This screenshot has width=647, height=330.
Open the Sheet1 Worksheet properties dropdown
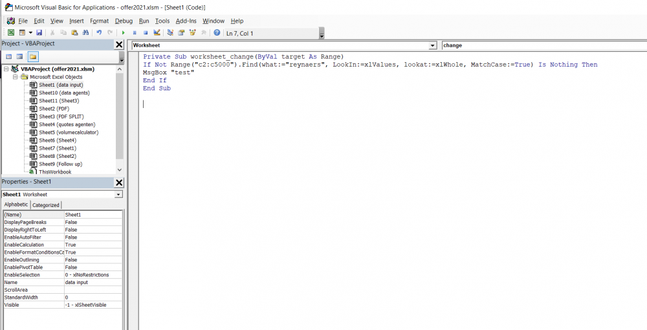click(x=119, y=194)
